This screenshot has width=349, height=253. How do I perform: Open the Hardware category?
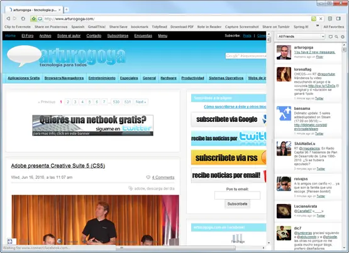click(169, 78)
